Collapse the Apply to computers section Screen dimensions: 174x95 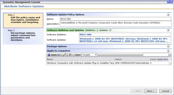pyautogui.click(x=168, y=51)
